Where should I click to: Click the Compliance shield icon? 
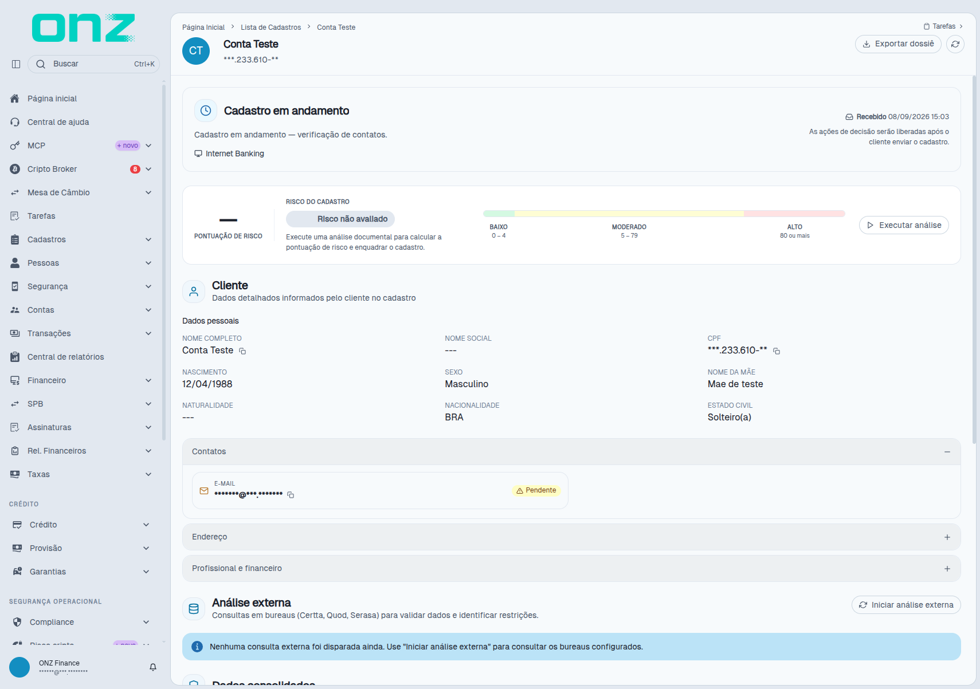(17, 622)
